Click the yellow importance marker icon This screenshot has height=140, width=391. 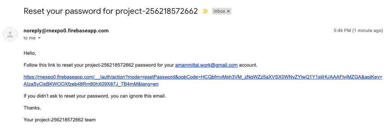click(205, 11)
